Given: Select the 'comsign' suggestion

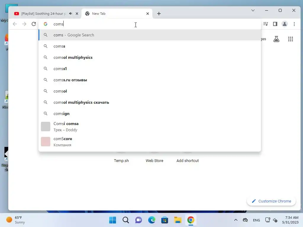Looking at the screenshot, I should pos(150,113).
